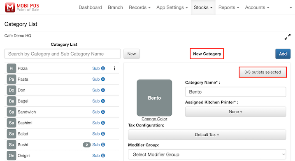
Task: Go to the Dashboard page
Action: (x=90, y=7)
